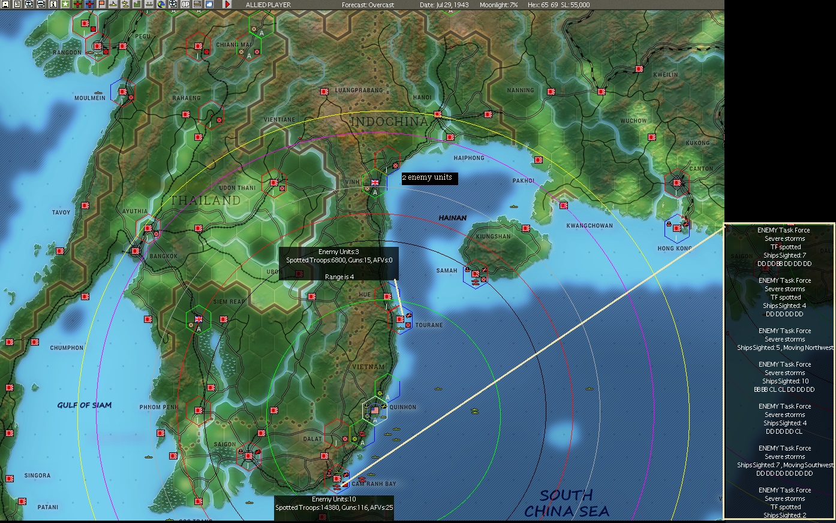Viewport: 836px width, 523px height.
Task: Click the Pakhoi base icon
Action: click(539, 160)
